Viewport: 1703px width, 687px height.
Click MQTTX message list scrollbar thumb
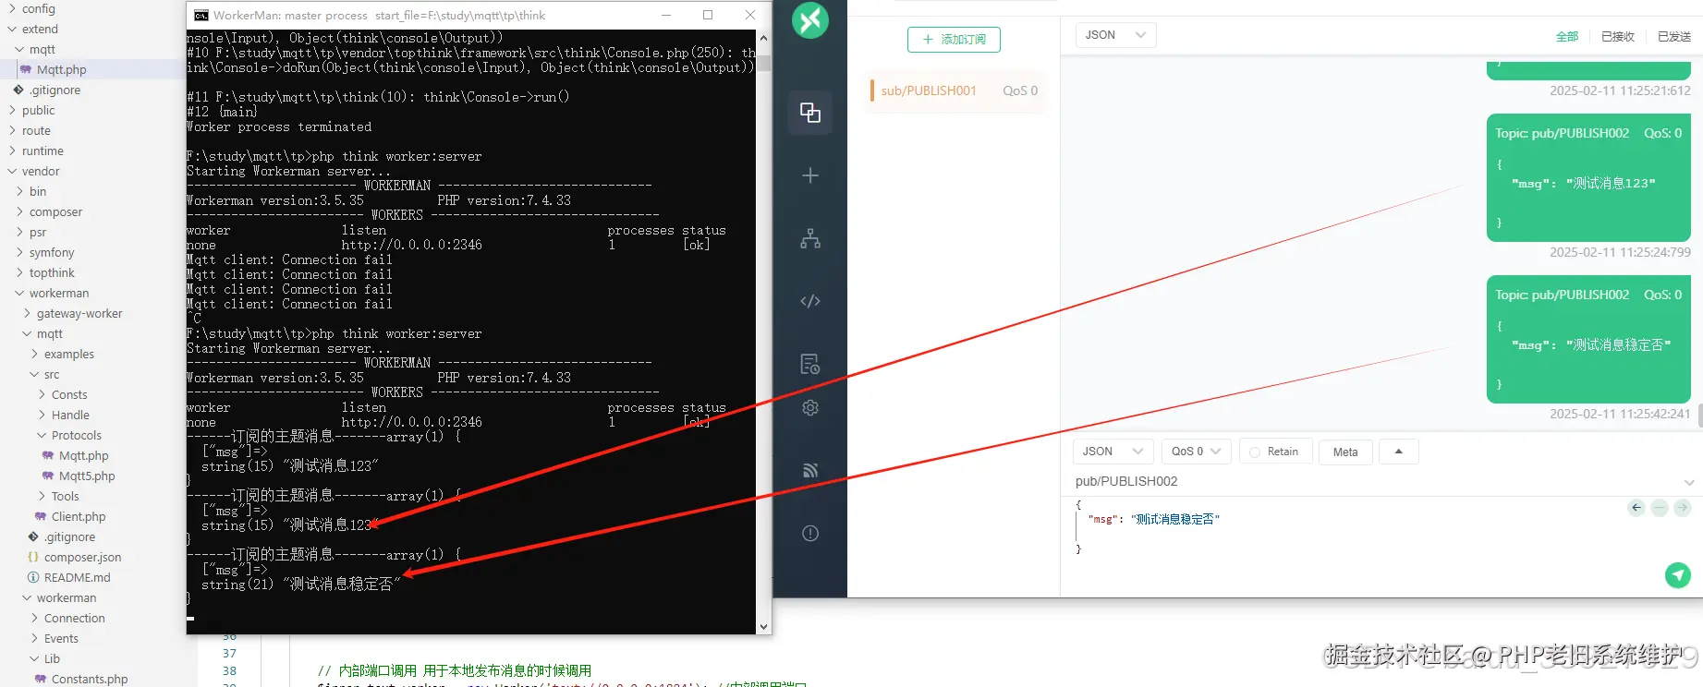coord(1699,415)
